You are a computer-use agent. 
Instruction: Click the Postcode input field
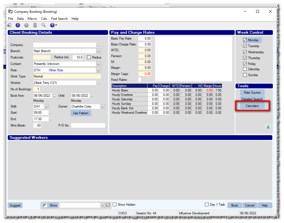[42, 57]
